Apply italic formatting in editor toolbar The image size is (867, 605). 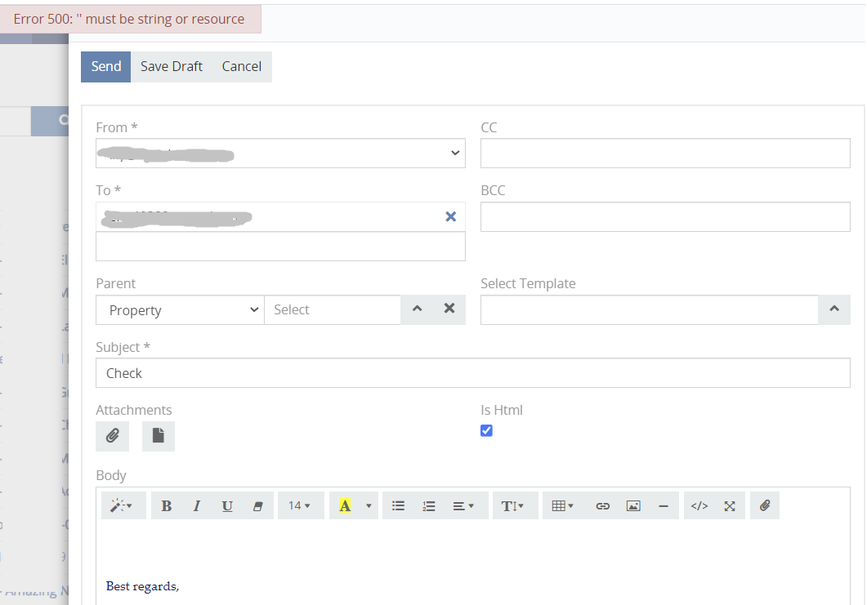[197, 506]
